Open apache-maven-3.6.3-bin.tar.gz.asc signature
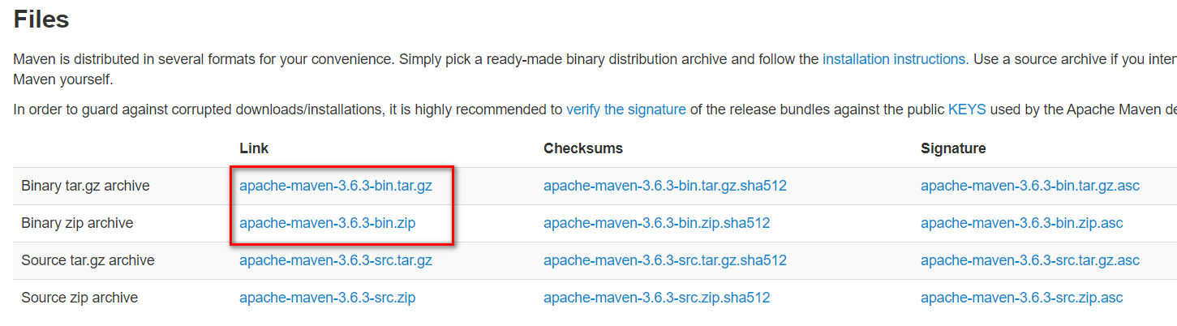Screen dimensions: 1177x326 point(1030,186)
